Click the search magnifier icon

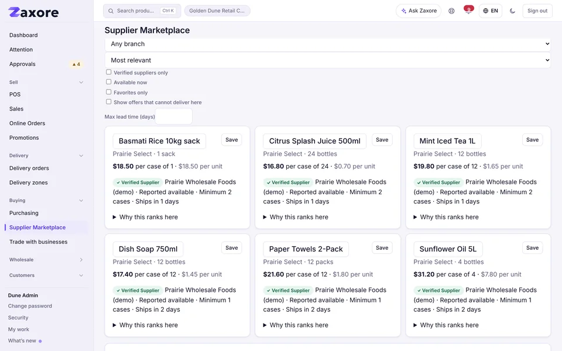tap(111, 11)
